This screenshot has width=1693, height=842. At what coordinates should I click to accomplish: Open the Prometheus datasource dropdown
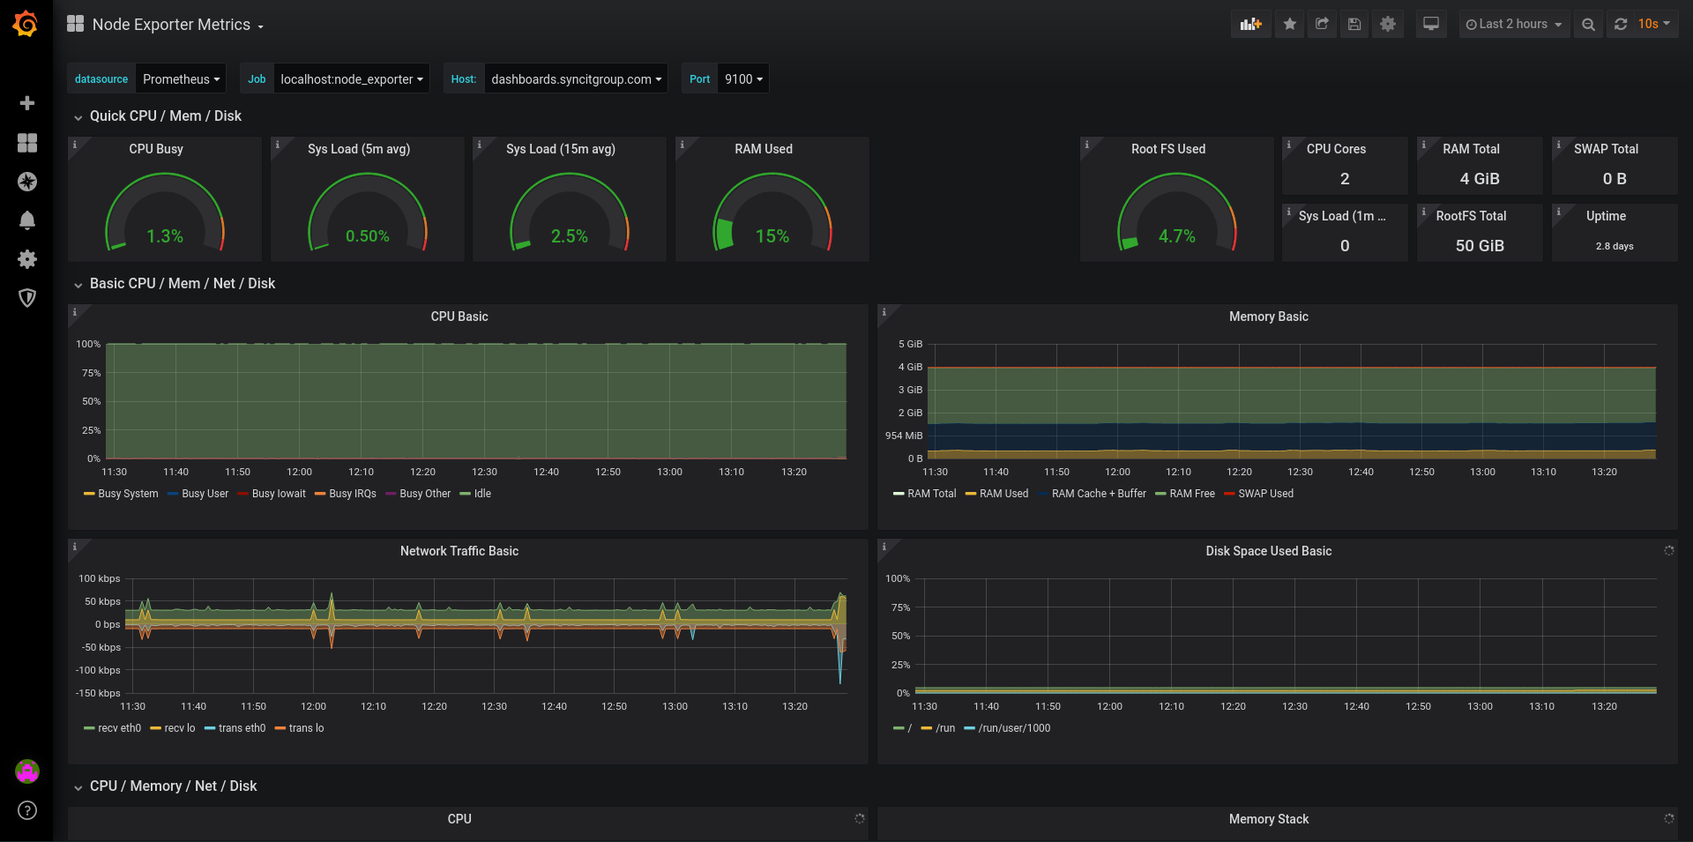[x=181, y=79]
